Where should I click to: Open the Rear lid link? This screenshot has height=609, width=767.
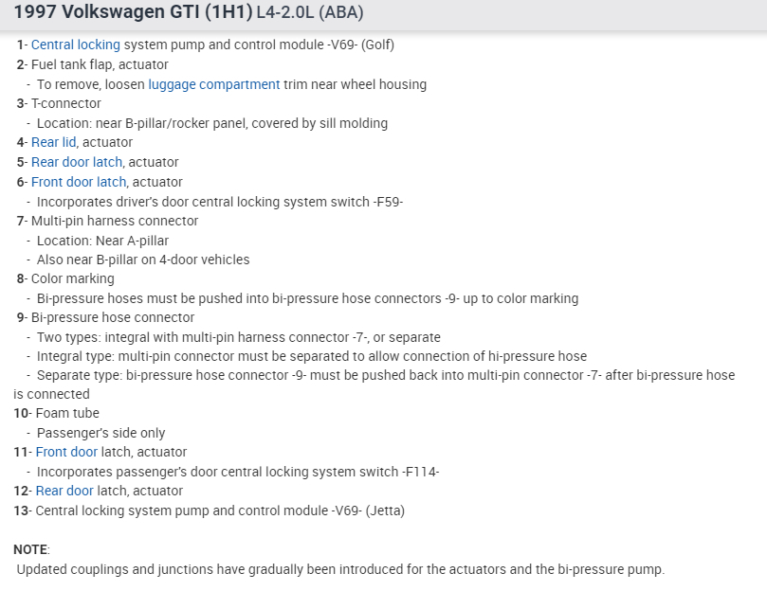[x=53, y=142]
